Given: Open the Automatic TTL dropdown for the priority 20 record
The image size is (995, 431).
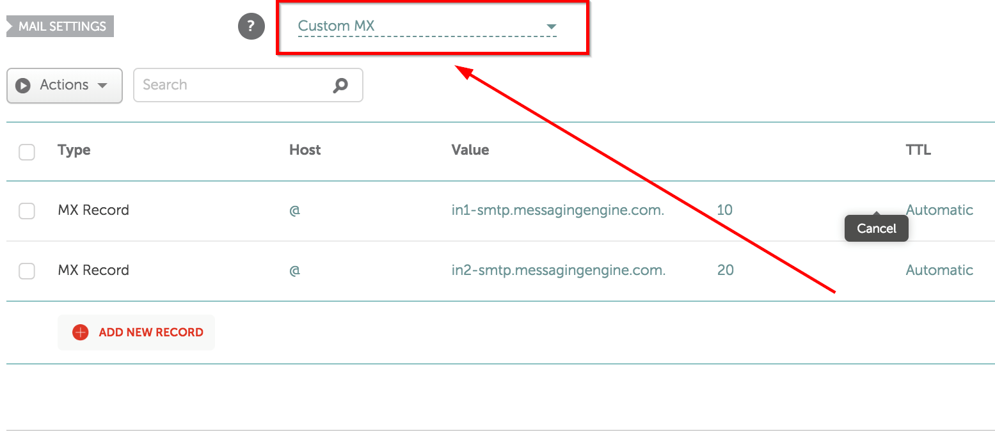Looking at the screenshot, I should tap(939, 270).
